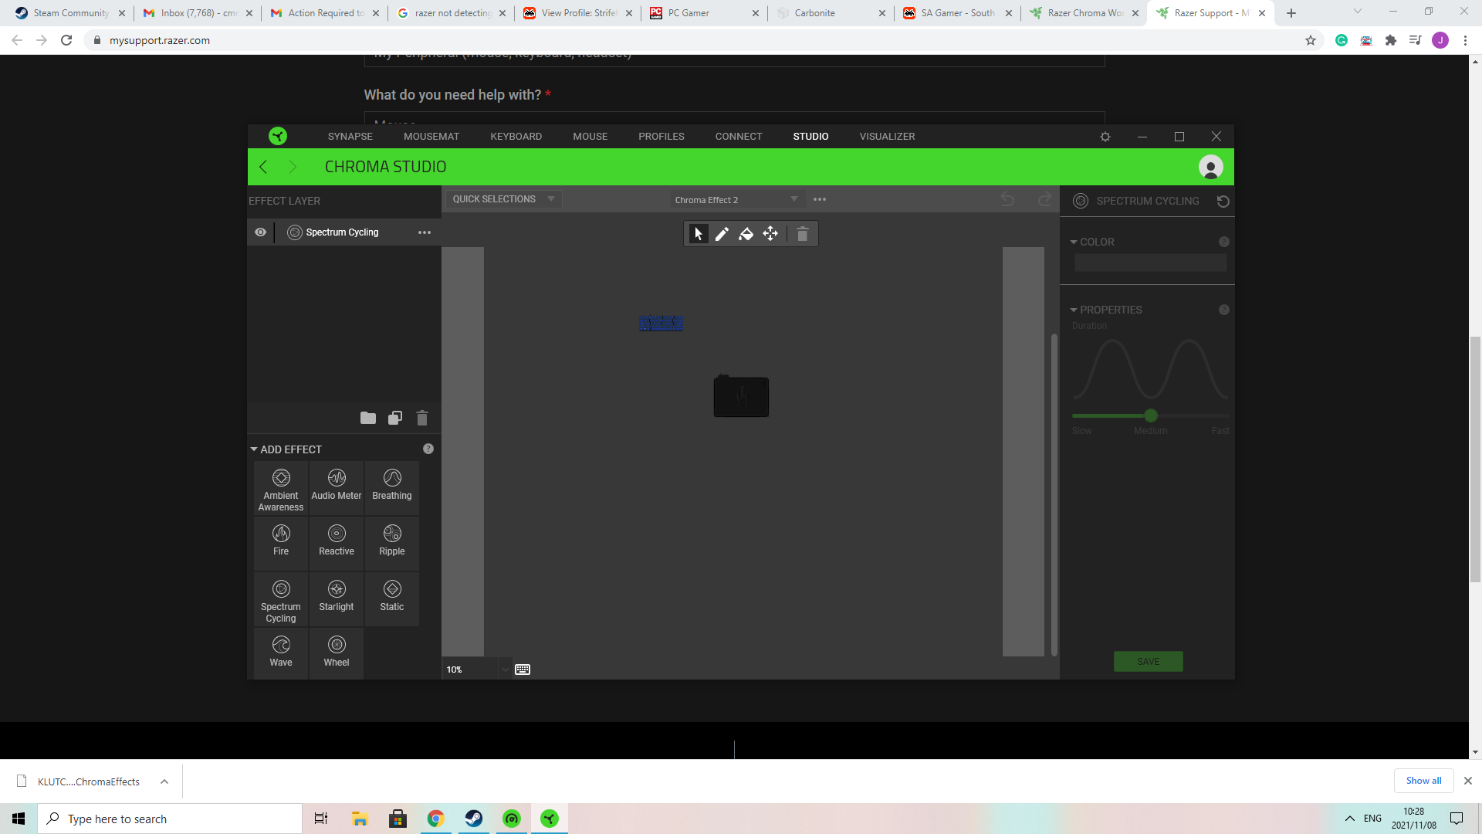This screenshot has height=834, width=1482.
Task: Switch to the Synapse tab
Action: click(x=350, y=137)
